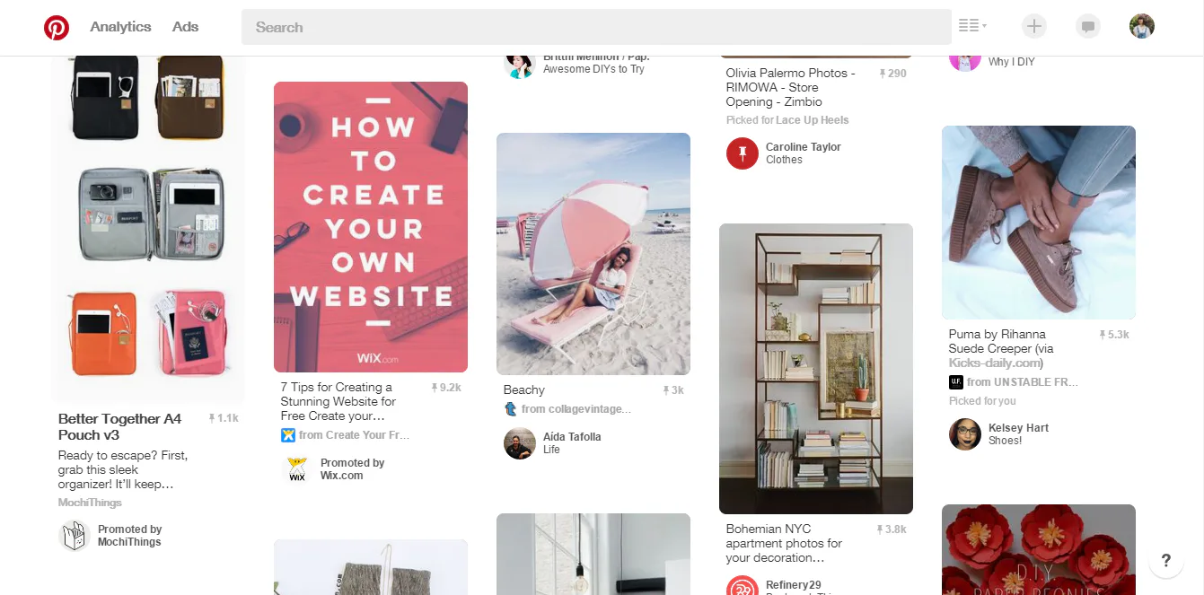1204x595 pixels.
Task: Open the Puma suede creeper shoes image
Action: coord(1039,223)
